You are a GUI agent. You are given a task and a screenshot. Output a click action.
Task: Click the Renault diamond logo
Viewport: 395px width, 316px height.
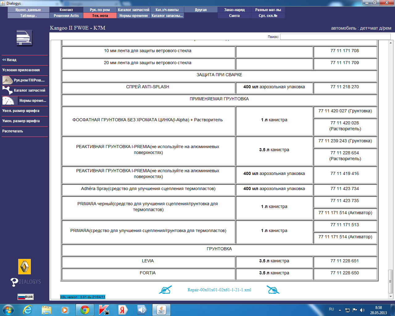coord(25,267)
